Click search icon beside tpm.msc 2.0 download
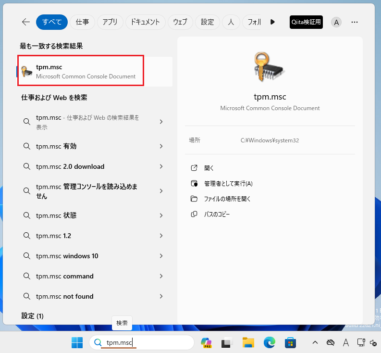381x353 pixels. 27,166
